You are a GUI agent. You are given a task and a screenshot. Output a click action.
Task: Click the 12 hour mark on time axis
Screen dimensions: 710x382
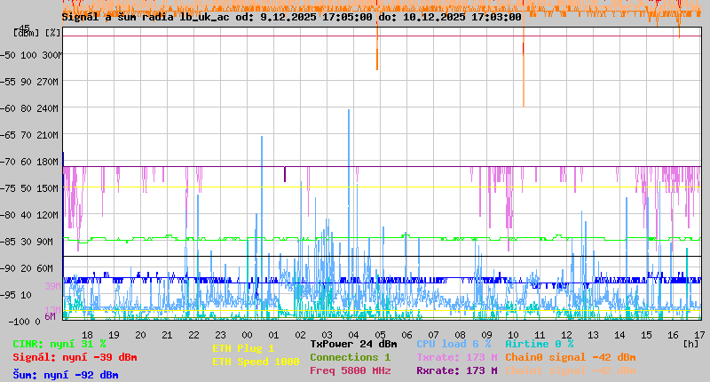coord(566,334)
